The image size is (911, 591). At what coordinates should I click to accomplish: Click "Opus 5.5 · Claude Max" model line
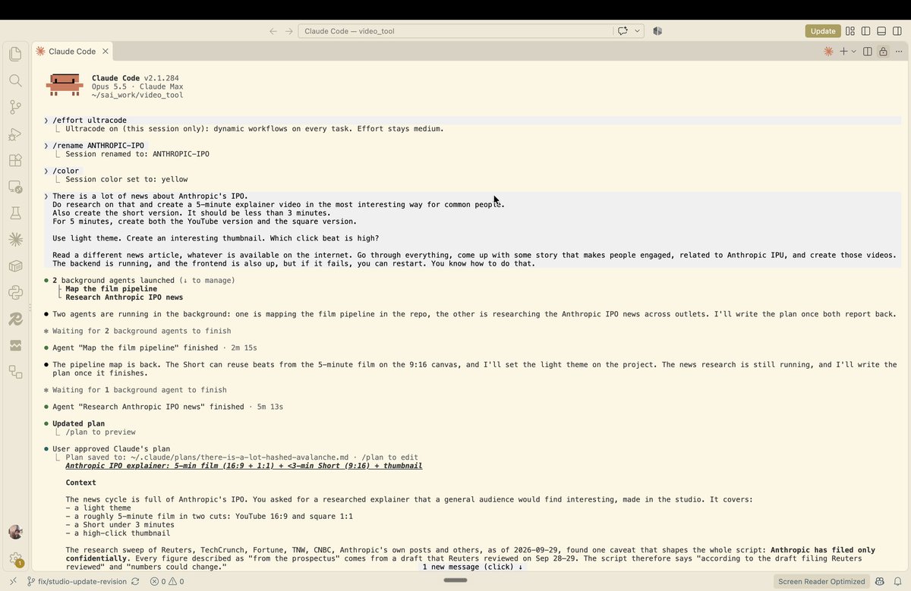click(137, 86)
